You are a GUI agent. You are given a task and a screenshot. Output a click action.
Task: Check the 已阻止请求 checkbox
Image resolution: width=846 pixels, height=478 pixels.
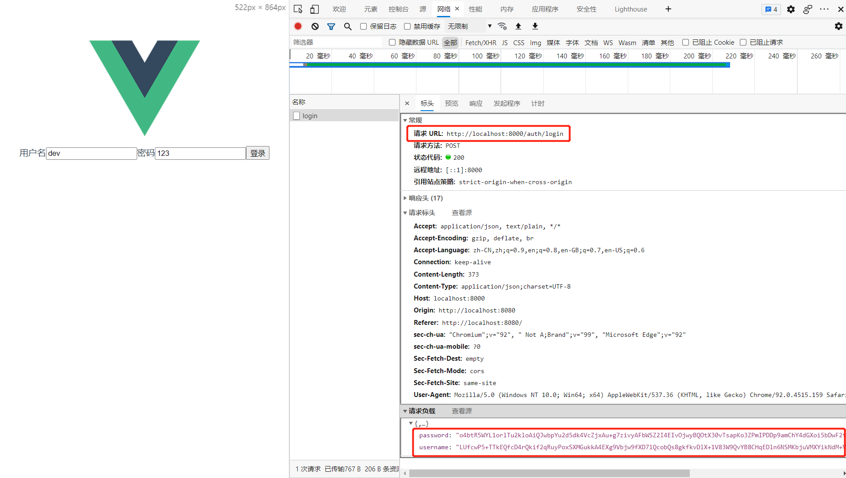743,42
